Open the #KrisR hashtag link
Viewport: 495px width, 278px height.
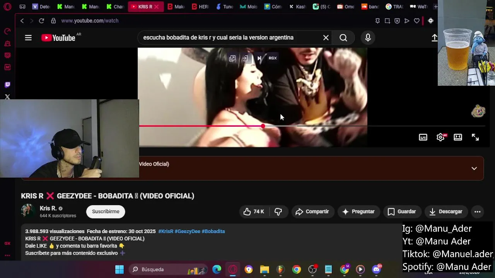tap(166, 231)
